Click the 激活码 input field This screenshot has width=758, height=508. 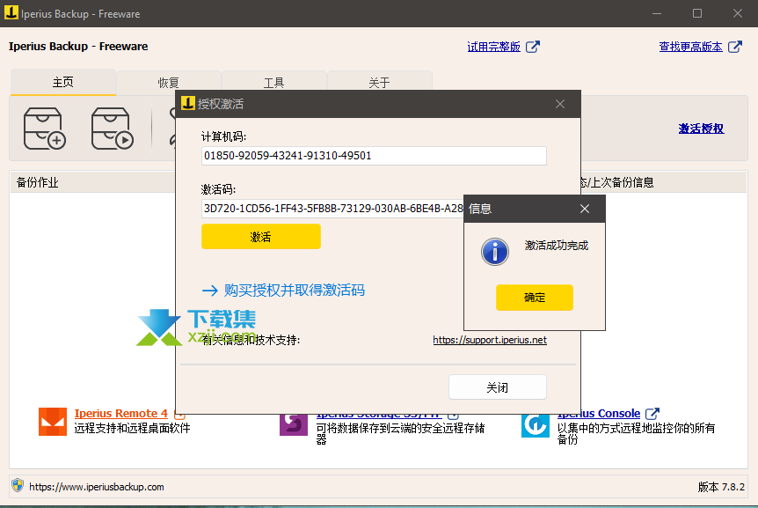(332, 209)
